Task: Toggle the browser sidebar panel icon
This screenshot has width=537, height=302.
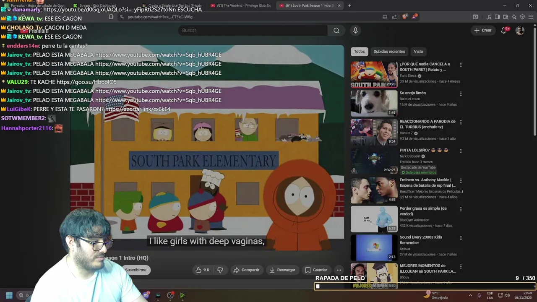Action: tap(497, 17)
